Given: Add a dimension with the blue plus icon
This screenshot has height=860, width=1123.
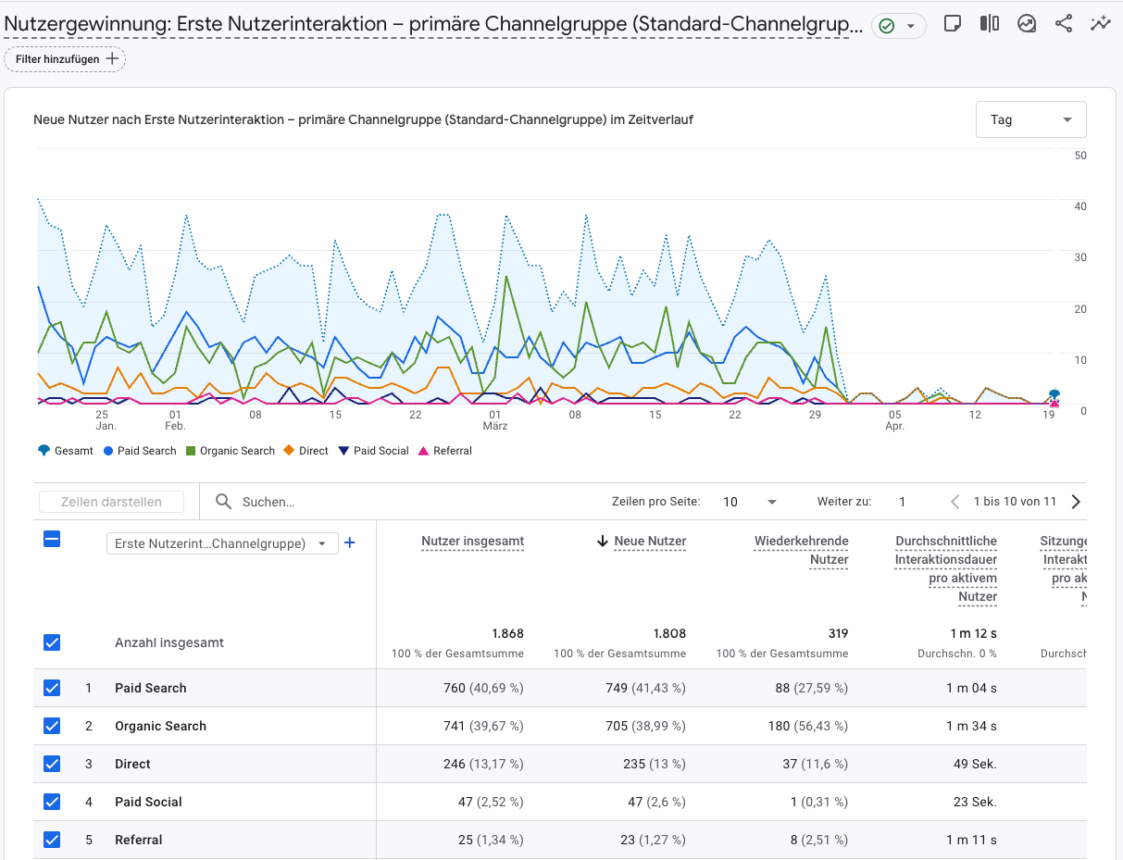Looking at the screenshot, I should pos(350,543).
